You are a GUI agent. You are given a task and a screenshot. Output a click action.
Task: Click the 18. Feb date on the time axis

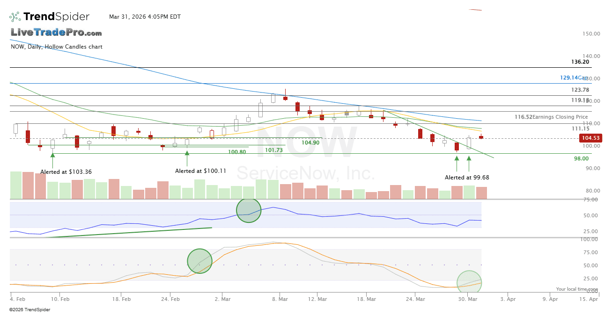pos(121,299)
